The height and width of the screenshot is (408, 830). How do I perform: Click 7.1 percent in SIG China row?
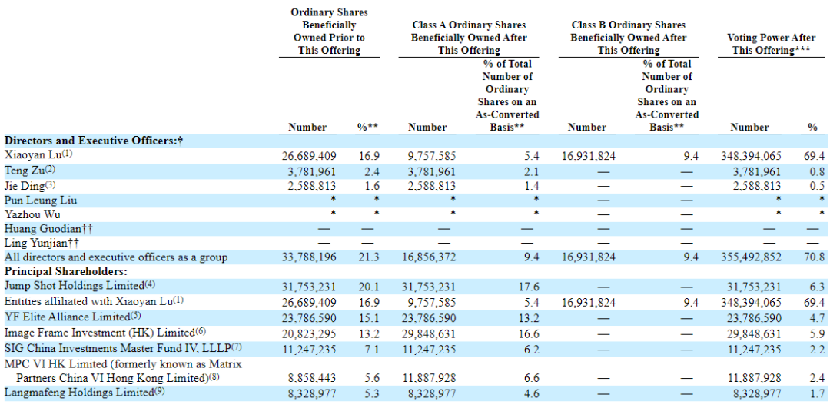point(372,348)
